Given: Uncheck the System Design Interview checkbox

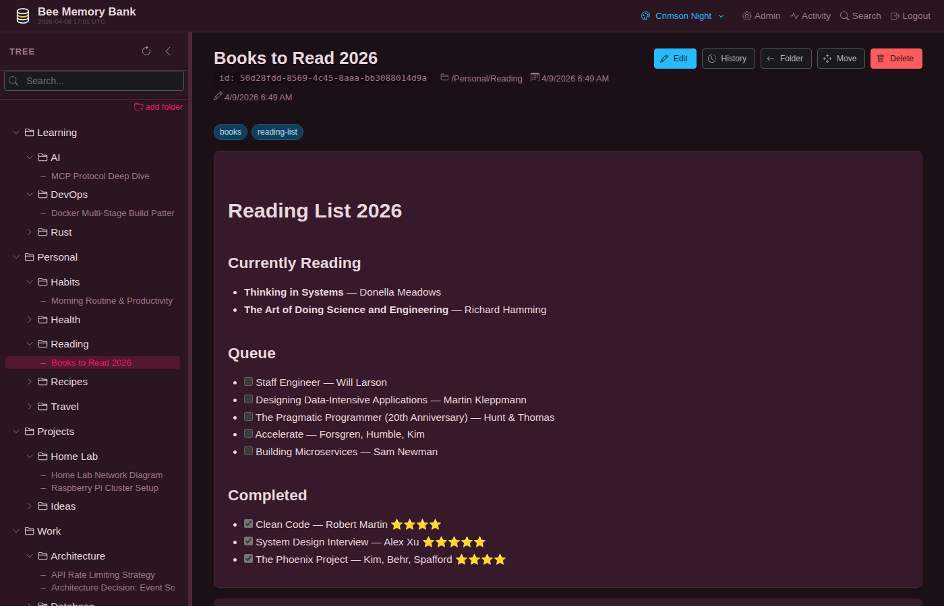Looking at the screenshot, I should click(x=249, y=541).
